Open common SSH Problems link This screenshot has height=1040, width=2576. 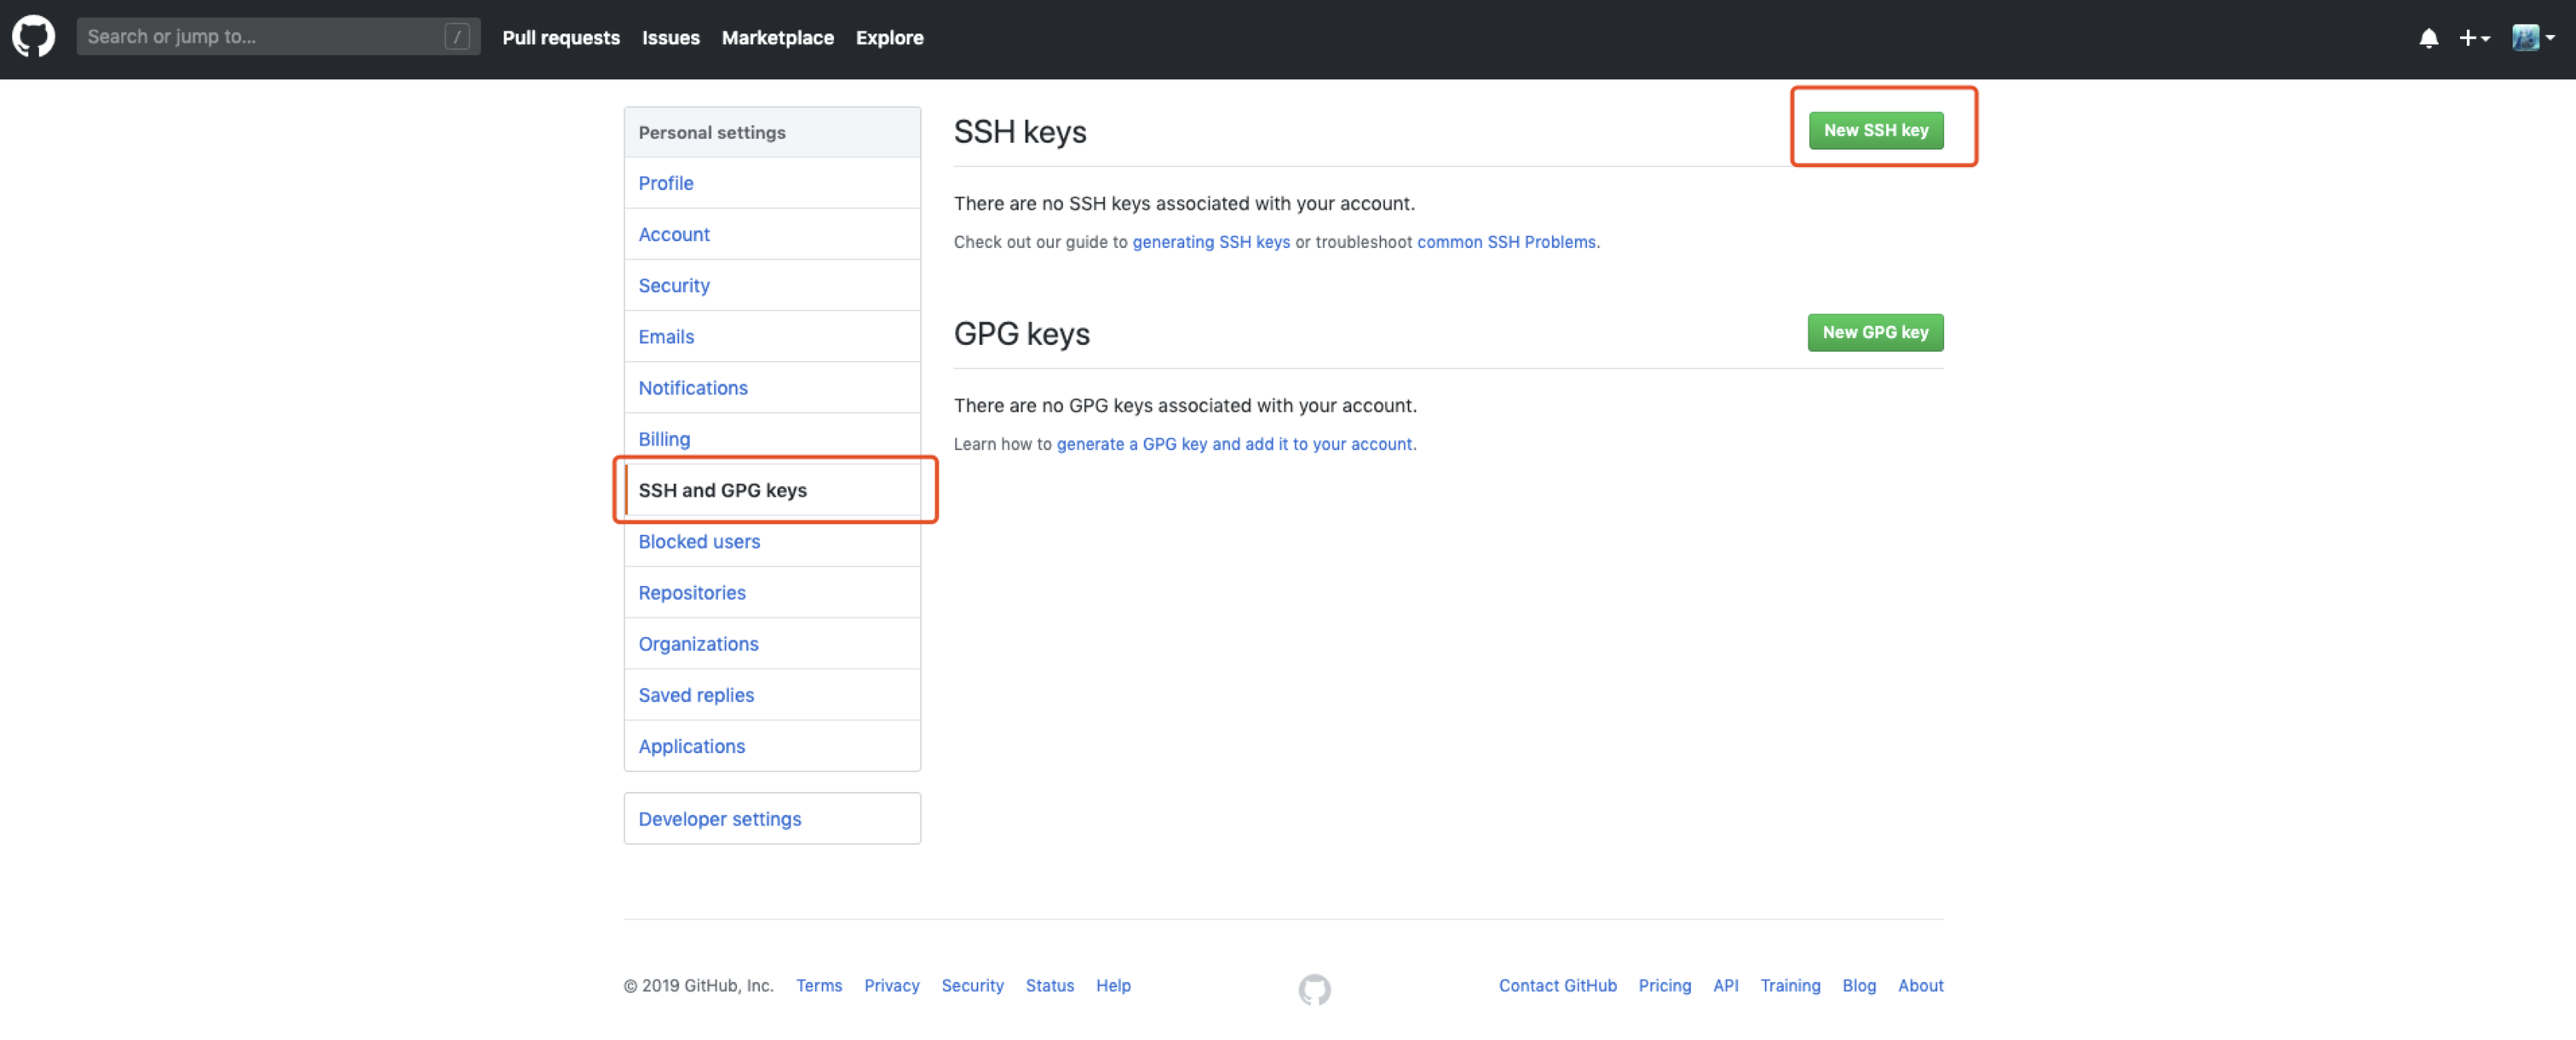[x=1506, y=242]
